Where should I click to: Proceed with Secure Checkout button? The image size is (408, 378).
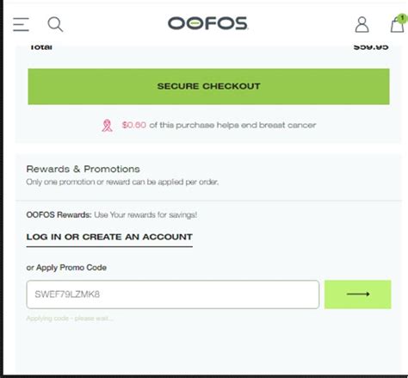point(208,86)
